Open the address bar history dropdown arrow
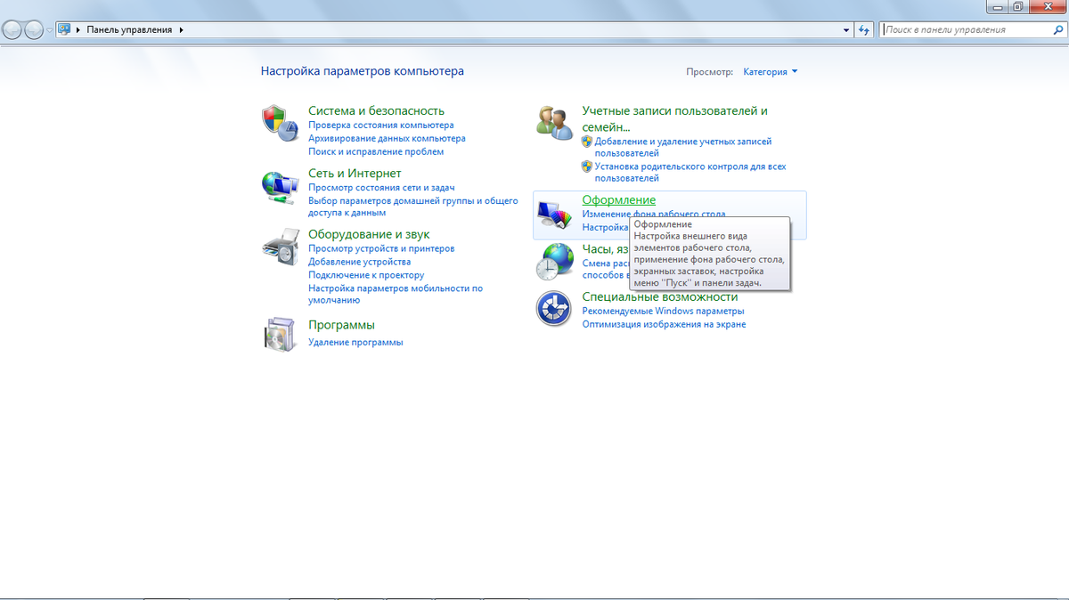The height and width of the screenshot is (600, 1069). pos(846,29)
